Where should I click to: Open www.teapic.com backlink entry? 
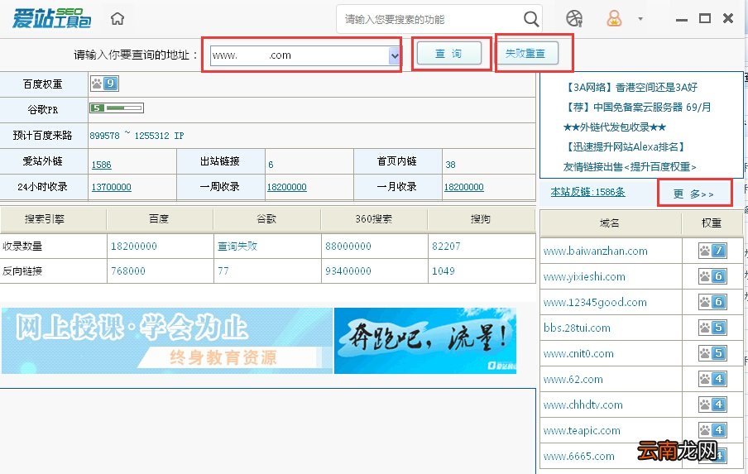point(582,431)
